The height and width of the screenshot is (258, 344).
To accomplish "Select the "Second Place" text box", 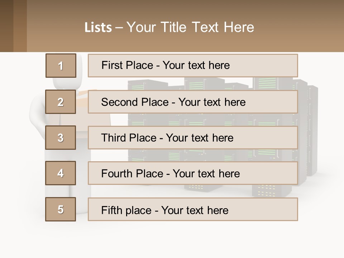I will coord(193,102).
